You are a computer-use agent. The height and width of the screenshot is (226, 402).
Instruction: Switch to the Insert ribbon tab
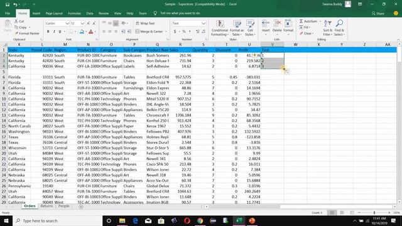coord(36,13)
